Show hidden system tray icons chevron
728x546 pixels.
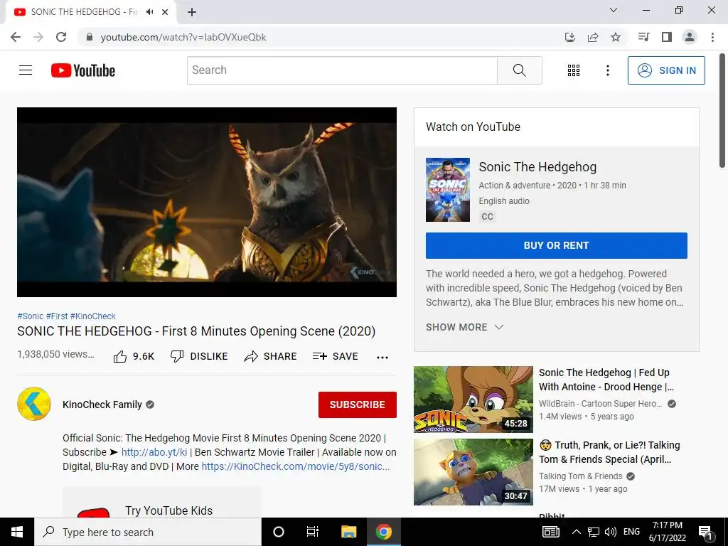pos(576,532)
